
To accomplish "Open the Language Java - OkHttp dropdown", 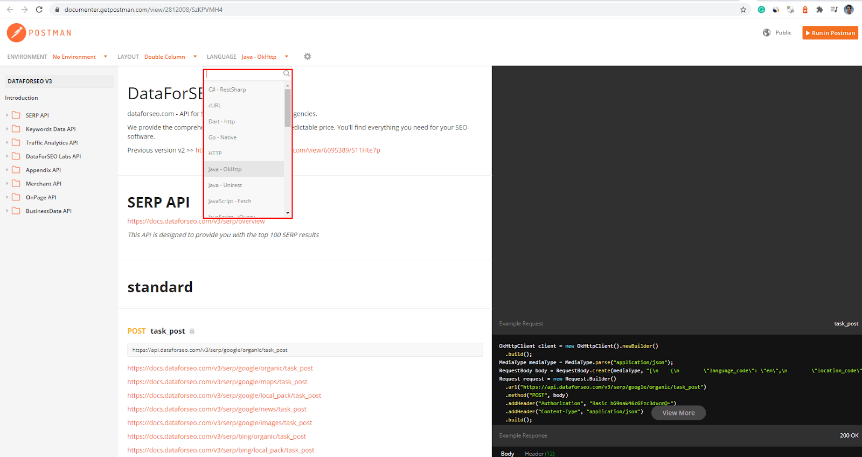I will [265, 57].
